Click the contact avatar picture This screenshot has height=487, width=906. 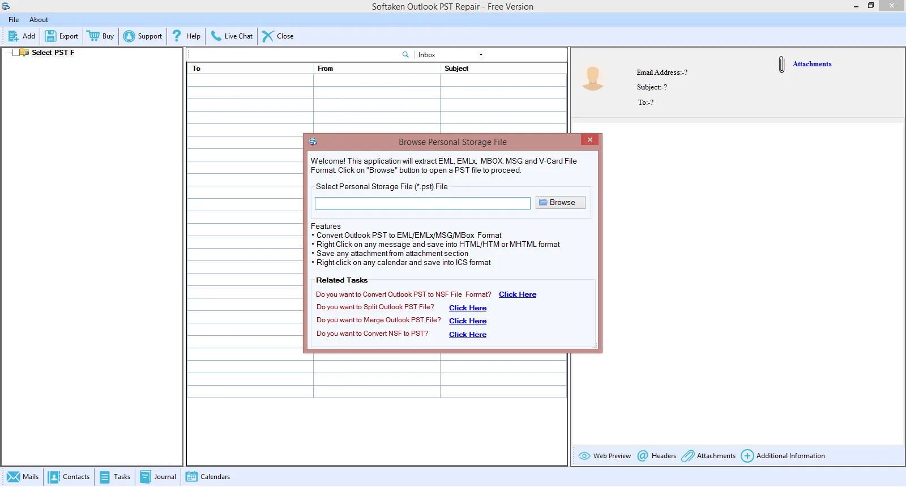[x=593, y=78]
